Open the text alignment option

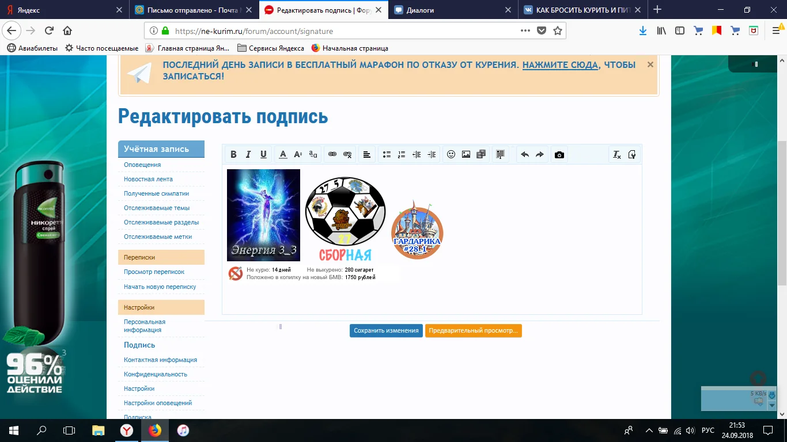coord(367,154)
